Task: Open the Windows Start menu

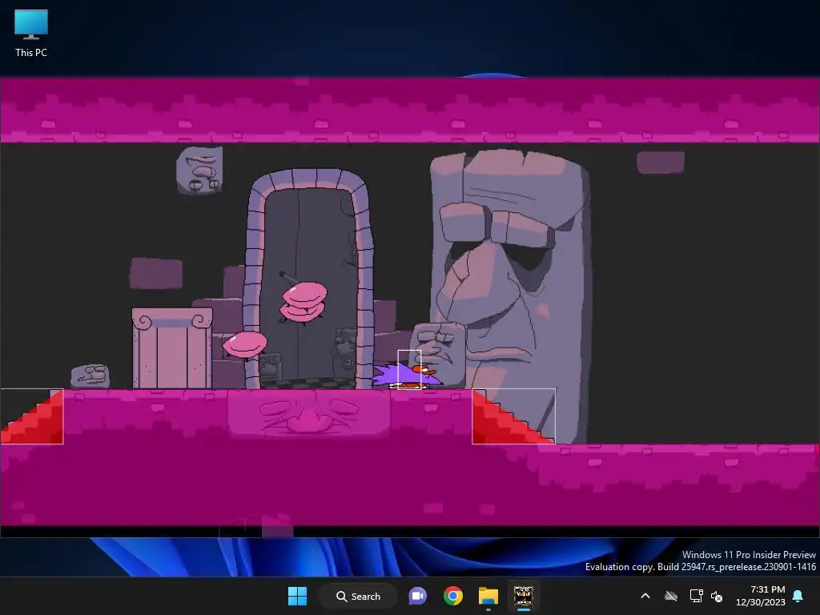Action: click(298, 596)
